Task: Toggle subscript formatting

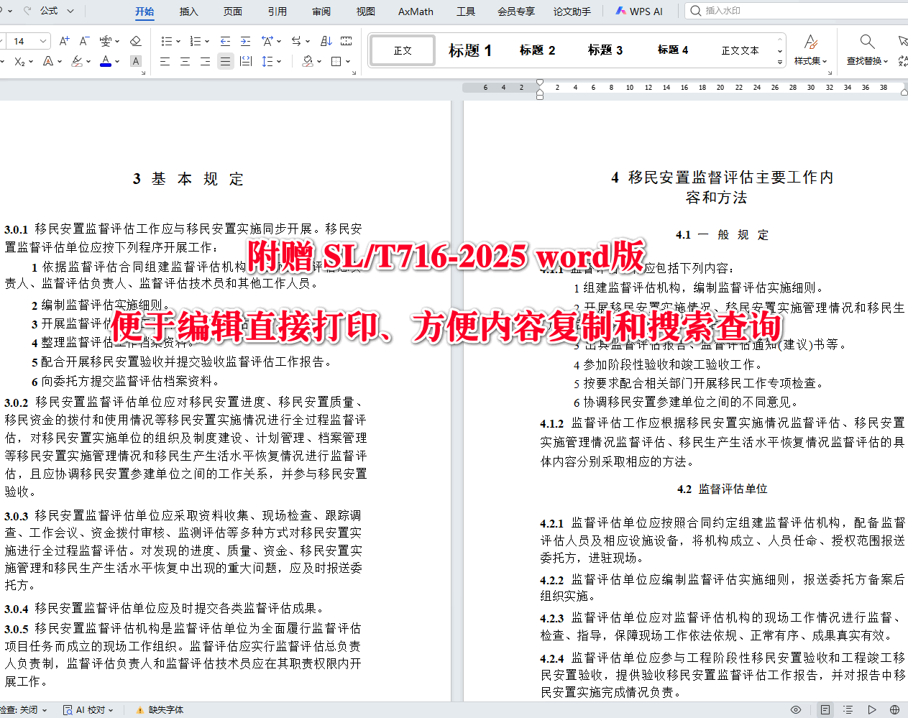Action: (20, 61)
